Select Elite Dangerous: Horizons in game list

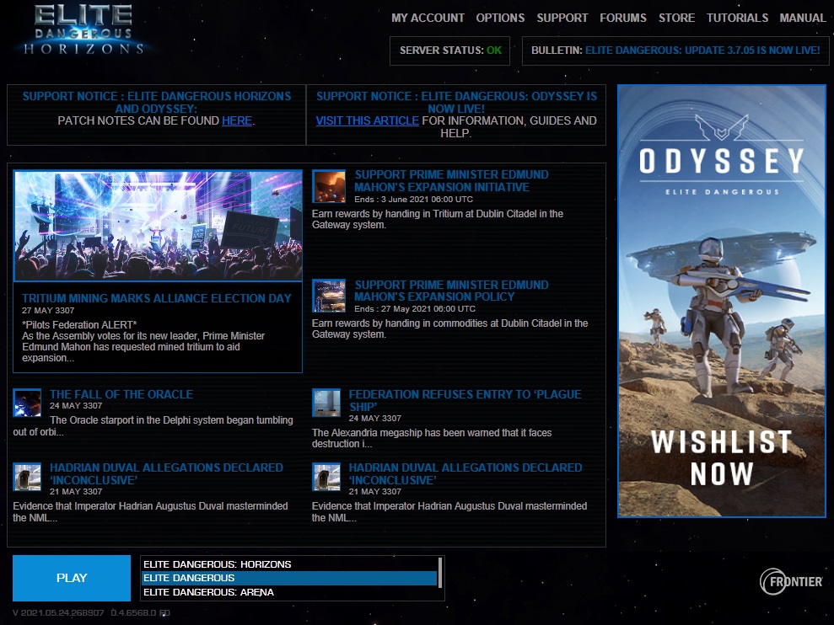coord(289,564)
